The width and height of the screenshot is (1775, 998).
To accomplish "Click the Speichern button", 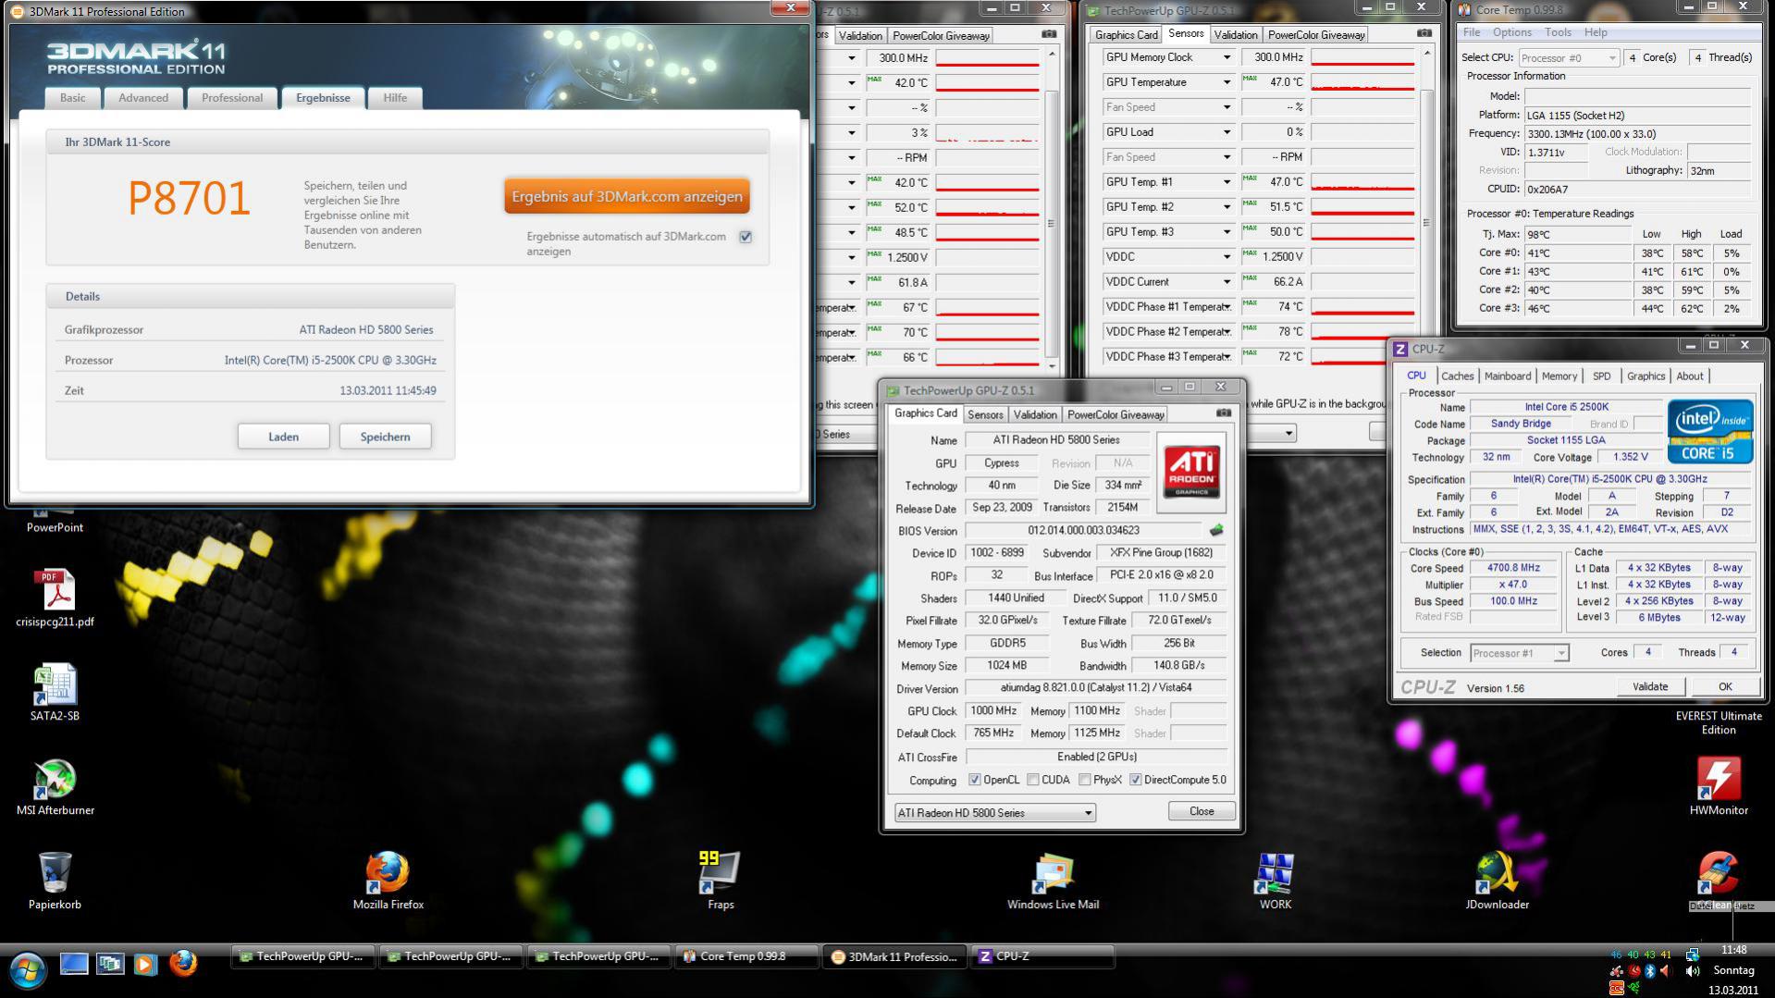I will click(x=385, y=437).
